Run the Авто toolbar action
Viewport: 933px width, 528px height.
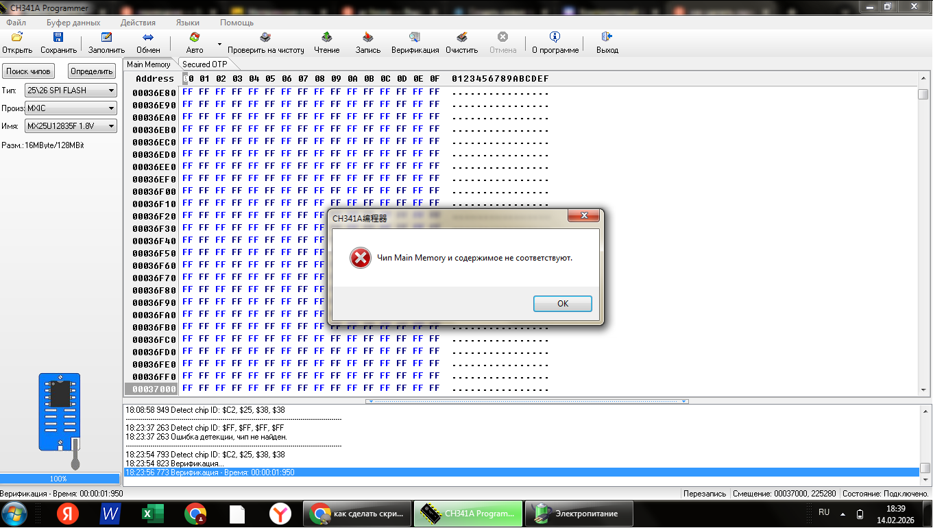click(x=195, y=38)
